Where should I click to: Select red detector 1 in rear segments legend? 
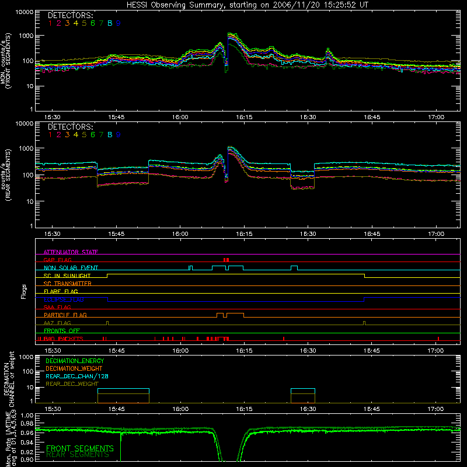[50, 135]
